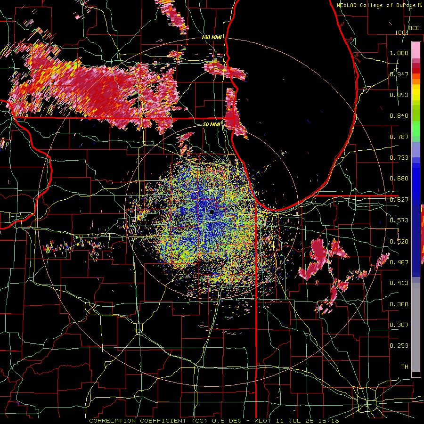
Task: Click the [CC] legend heading
Action: pyautogui.click(x=402, y=33)
